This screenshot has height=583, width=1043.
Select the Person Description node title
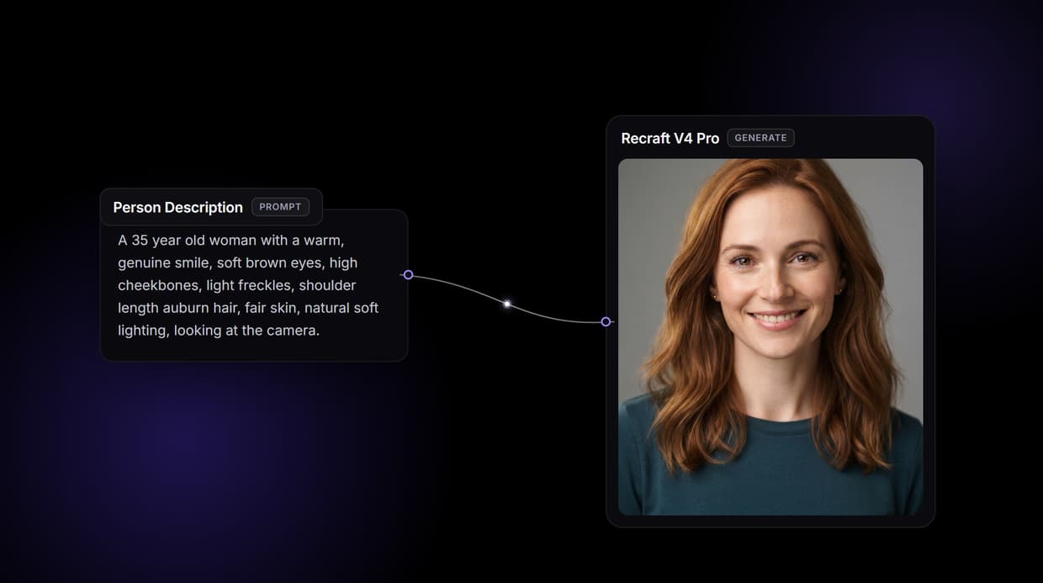[177, 207]
